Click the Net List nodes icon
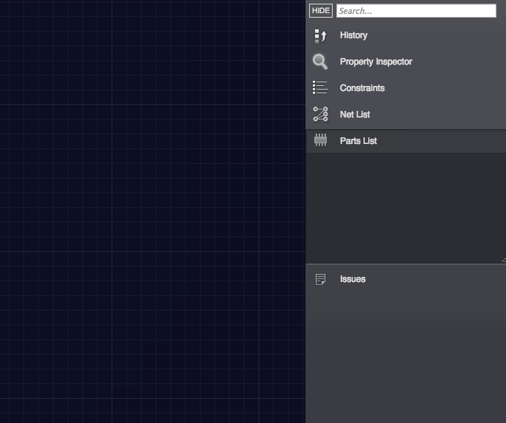Viewport: 506px width, 423px height. (x=320, y=115)
